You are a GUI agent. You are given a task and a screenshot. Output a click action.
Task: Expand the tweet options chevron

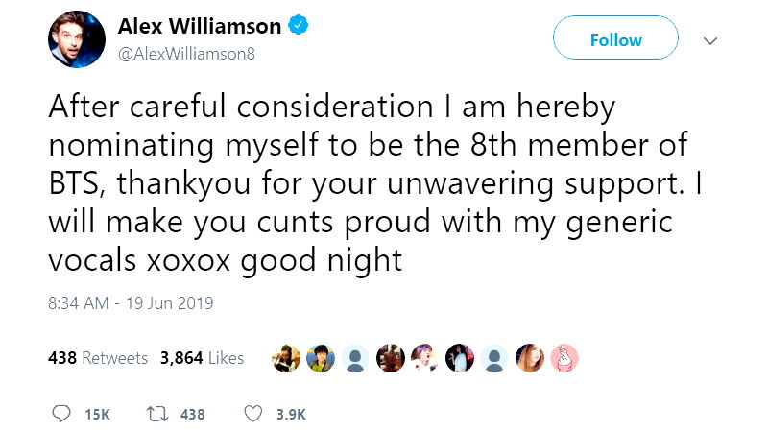(710, 40)
